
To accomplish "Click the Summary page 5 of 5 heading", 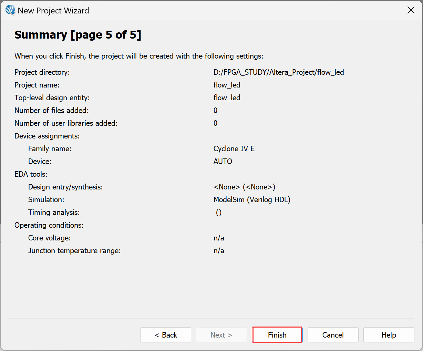I will (78, 35).
